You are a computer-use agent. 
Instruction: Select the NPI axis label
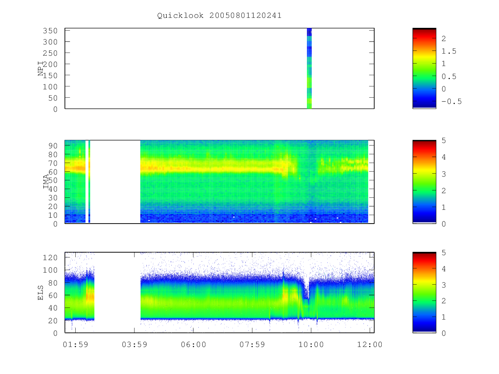pyautogui.click(x=41, y=69)
